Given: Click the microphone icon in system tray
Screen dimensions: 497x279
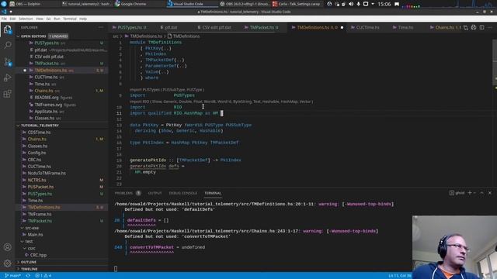Looking at the screenshot, I should (x=358, y=4).
